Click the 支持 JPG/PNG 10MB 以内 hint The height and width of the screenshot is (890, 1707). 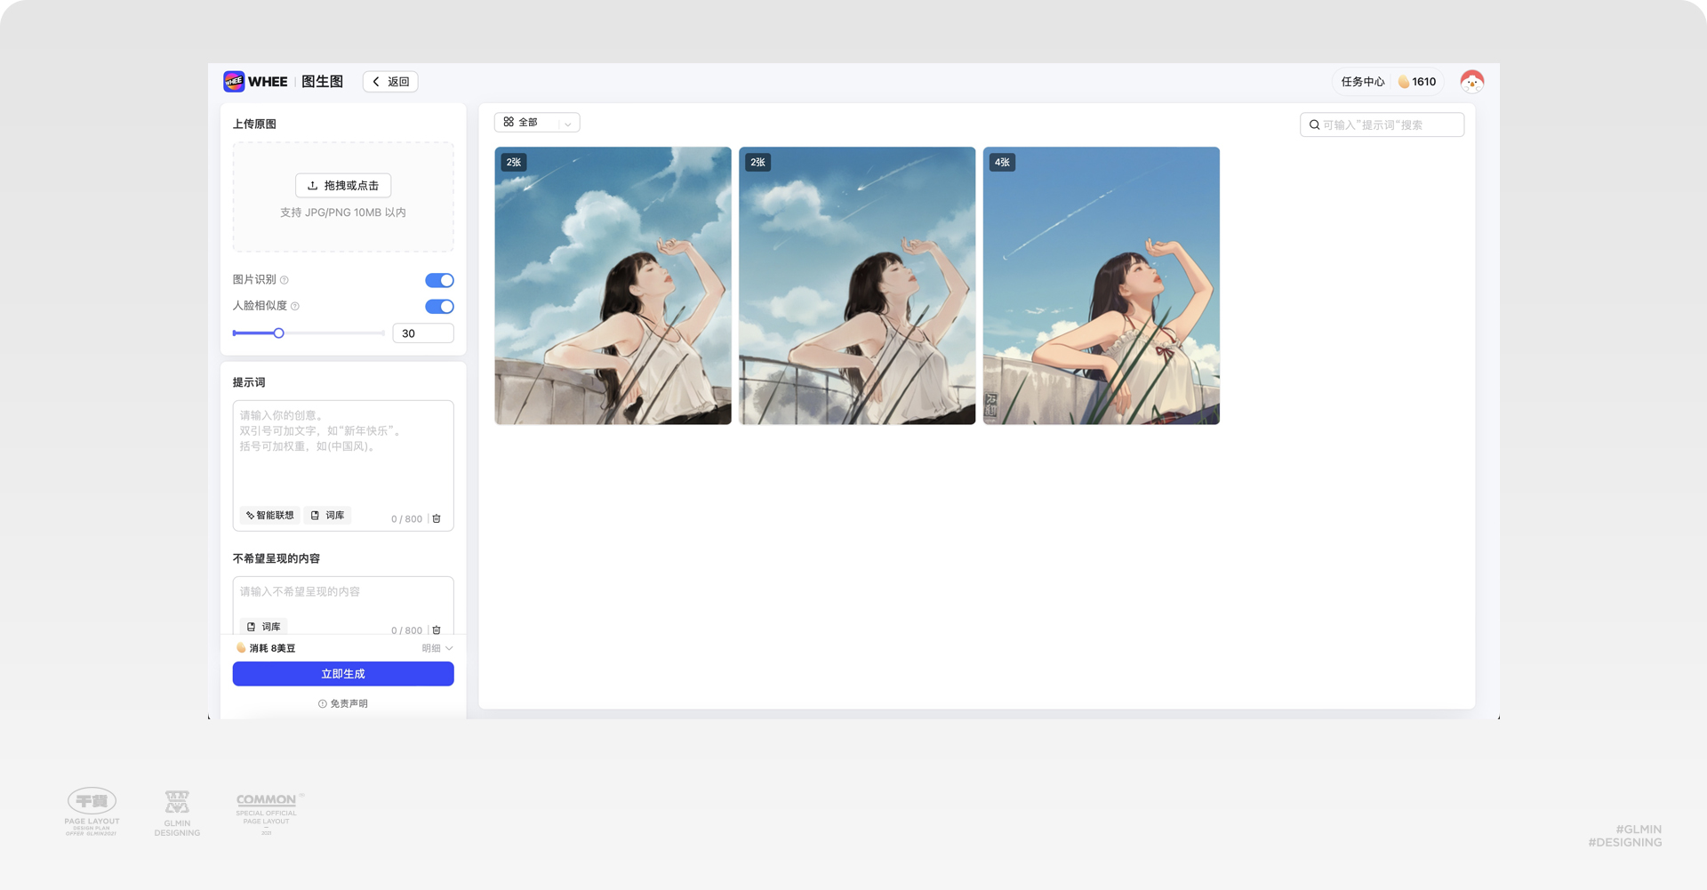[343, 212]
